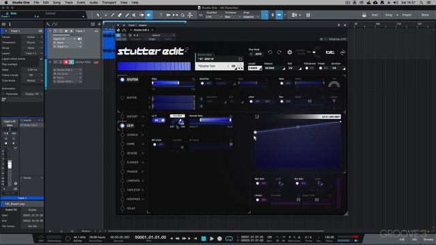Click the loop transport icon
436x245 pixels.
tap(229, 239)
